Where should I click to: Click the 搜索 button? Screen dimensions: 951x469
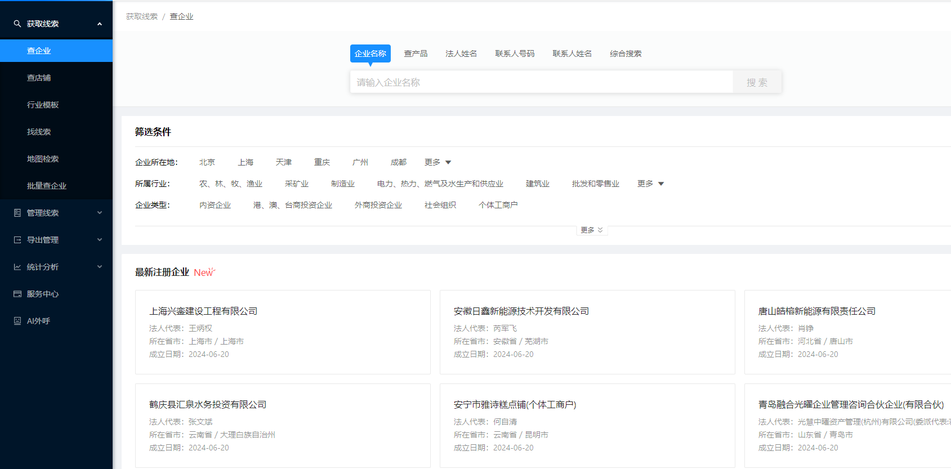(x=757, y=82)
